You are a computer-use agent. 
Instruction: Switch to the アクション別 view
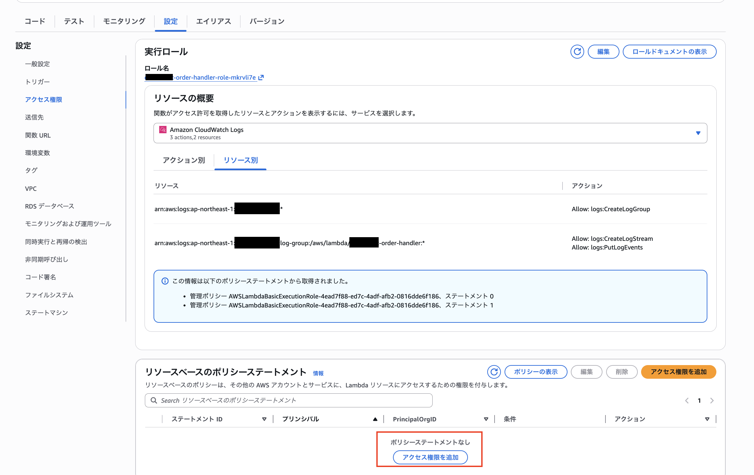184,160
